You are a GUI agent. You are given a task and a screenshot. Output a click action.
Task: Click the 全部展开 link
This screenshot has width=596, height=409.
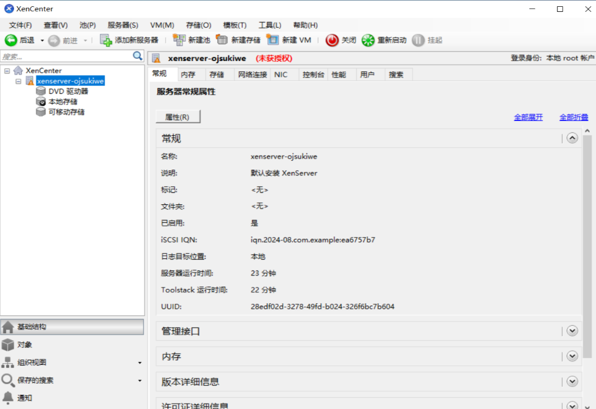click(x=528, y=117)
